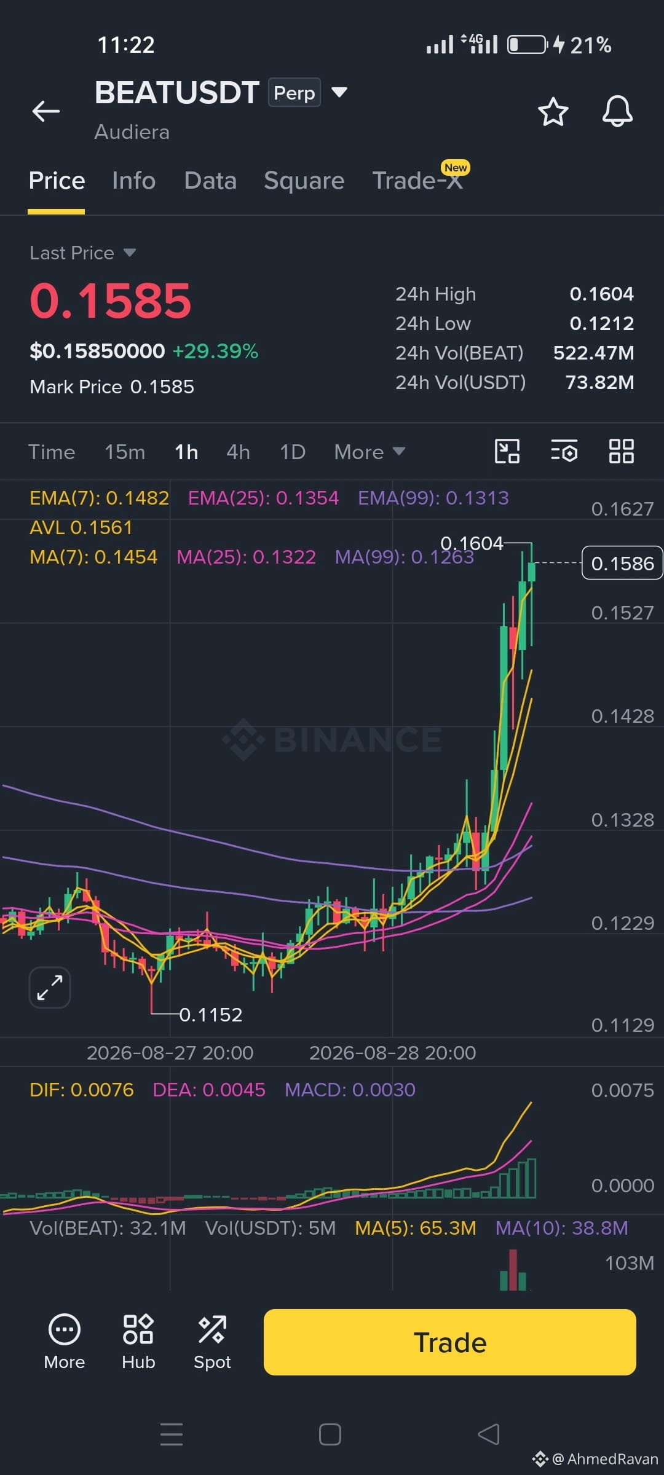Viewport: 664px width, 1475px height.
Task: Tap the Perp contract badge
Action: pyautogui.click(x=294, y=93)
